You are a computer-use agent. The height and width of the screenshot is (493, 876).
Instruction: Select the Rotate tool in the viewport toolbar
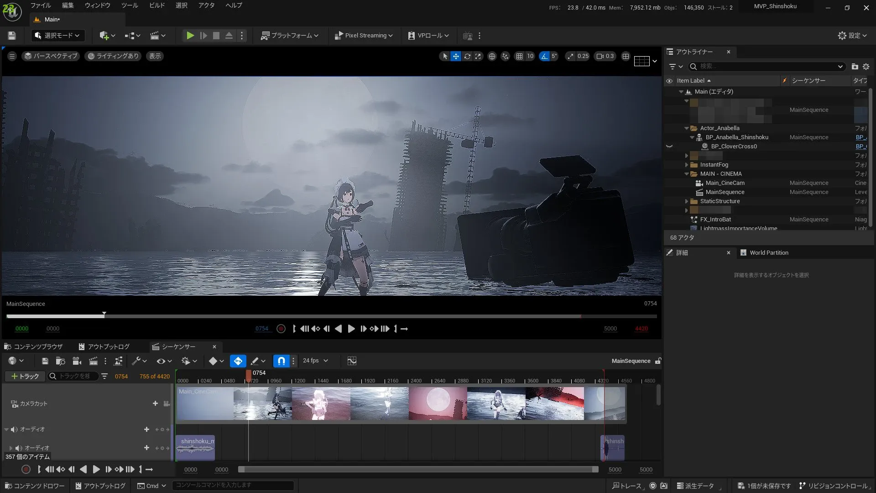[x=468, y=56]
